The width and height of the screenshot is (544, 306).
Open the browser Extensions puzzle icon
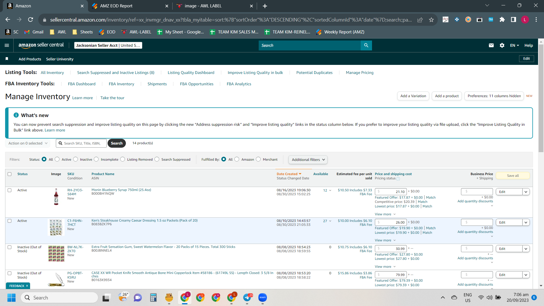coord(502,20)
